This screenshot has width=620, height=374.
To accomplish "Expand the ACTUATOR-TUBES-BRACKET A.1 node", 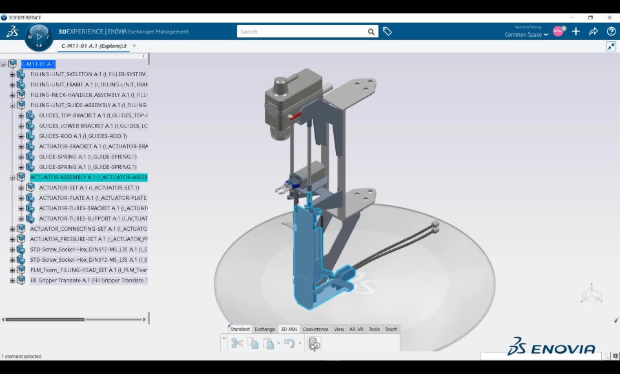I will click(x=21, y=208).
